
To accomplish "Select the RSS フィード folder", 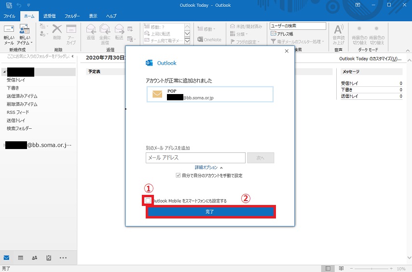I will [18, 112].
